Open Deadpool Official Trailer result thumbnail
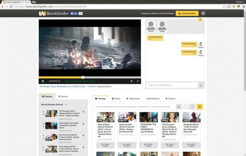The image size is (246, 156). (x=191, y=117)
